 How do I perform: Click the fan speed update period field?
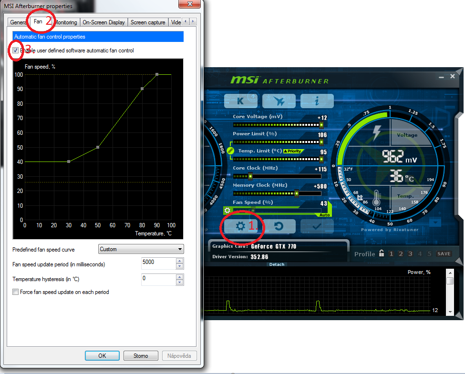[x=159, y=263]
